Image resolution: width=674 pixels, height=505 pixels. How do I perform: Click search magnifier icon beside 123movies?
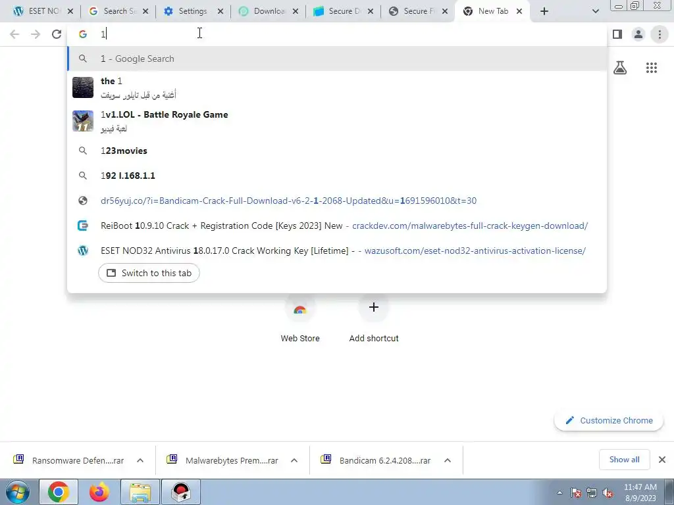point(83,151)
